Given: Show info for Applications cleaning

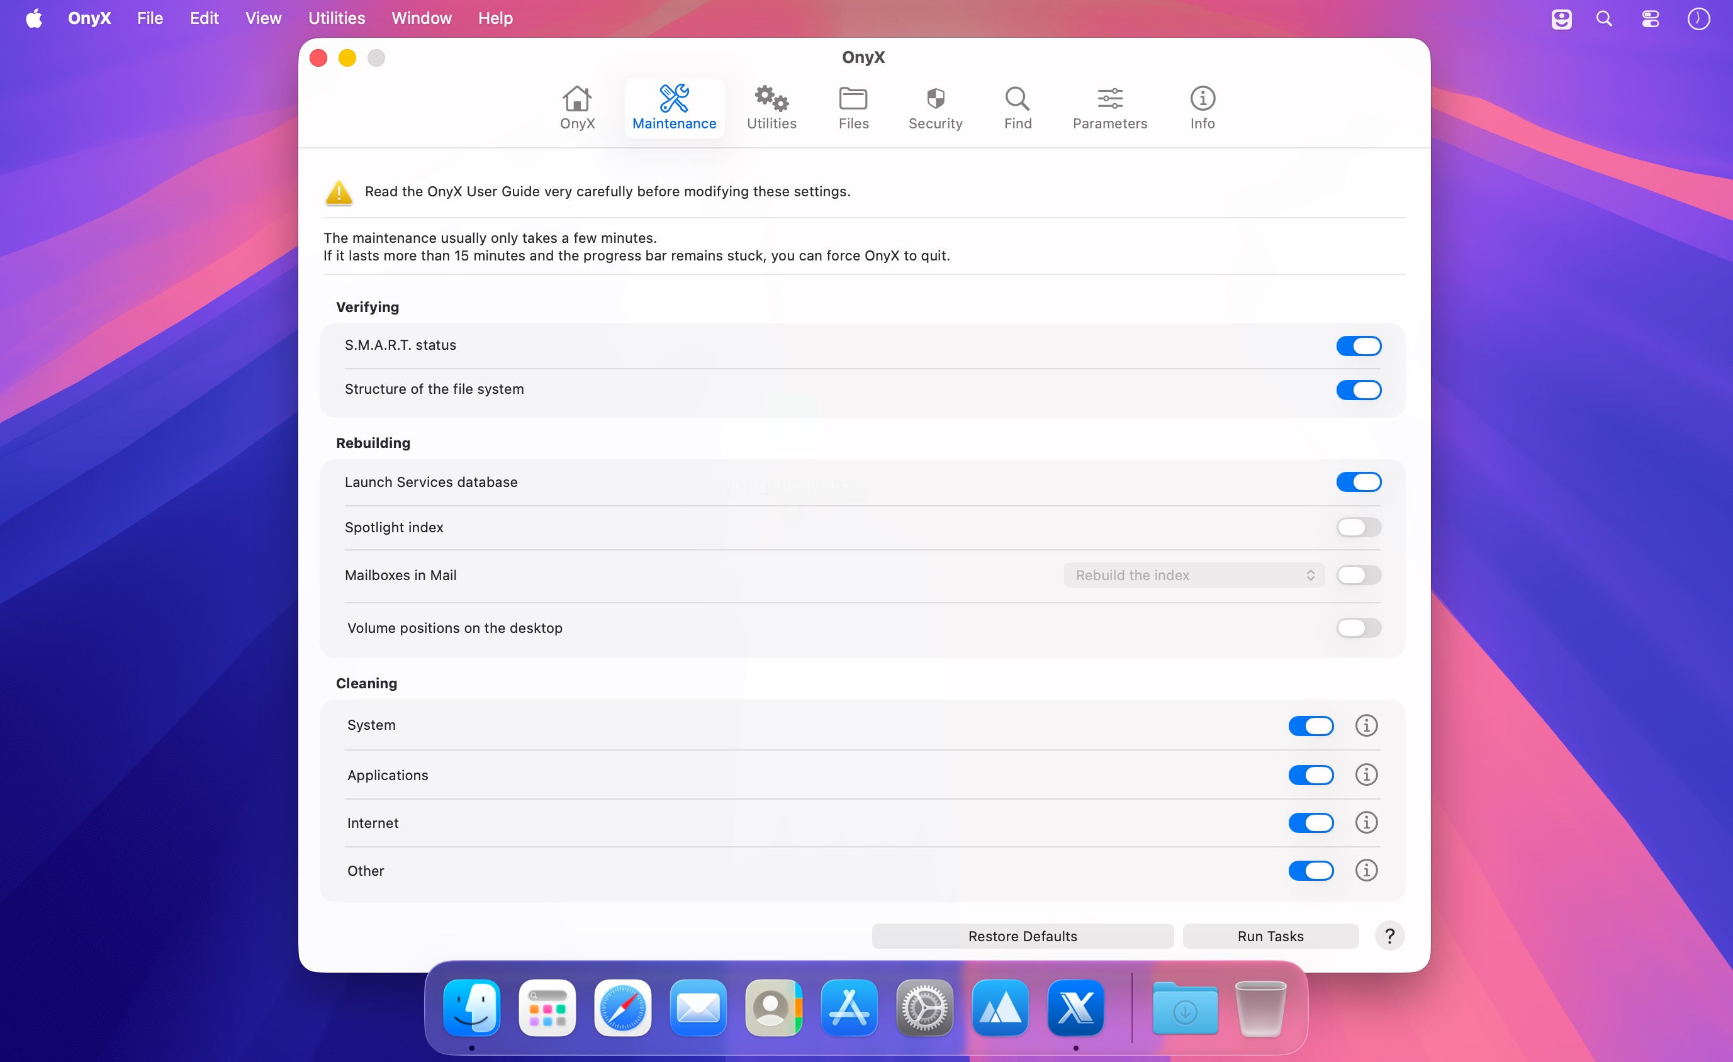Looking at the screenshot, I should 1366,774.
